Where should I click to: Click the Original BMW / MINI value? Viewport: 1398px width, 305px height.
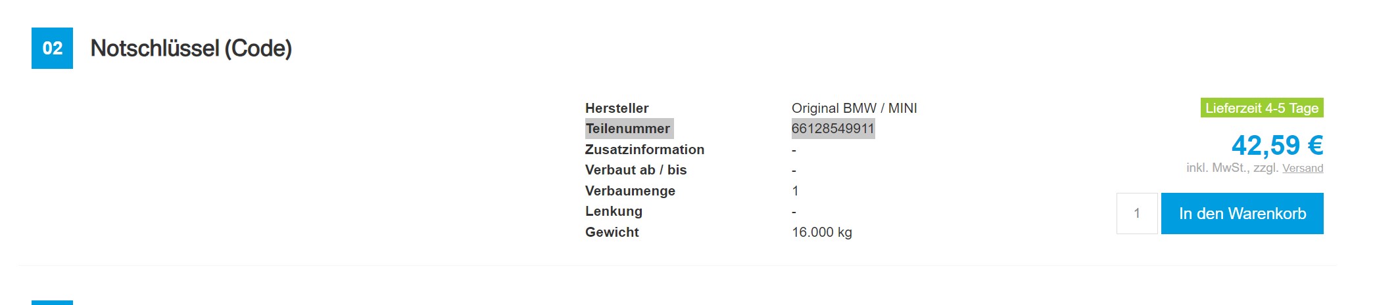pos(854,108)
